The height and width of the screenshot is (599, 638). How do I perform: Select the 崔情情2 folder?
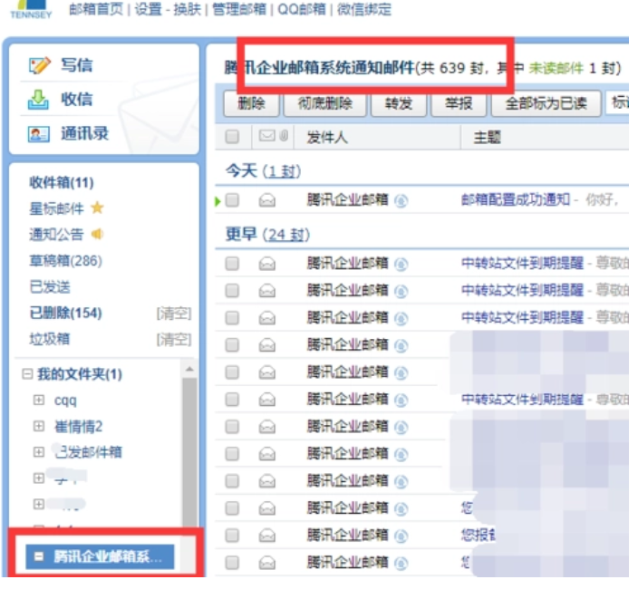78,427
